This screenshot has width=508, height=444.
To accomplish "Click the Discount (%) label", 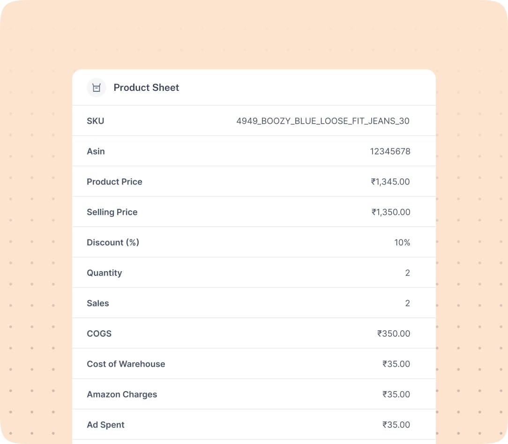I will pyautogui.click(x=113, y=243).
